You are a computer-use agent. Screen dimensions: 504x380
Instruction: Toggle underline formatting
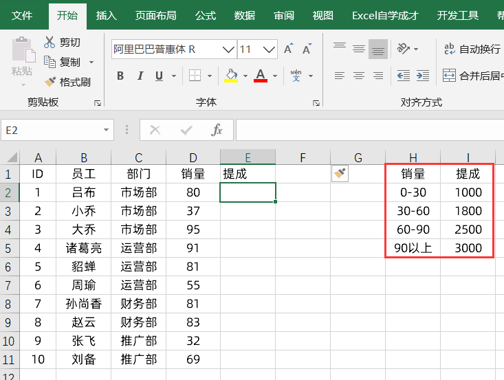point(159,76)
